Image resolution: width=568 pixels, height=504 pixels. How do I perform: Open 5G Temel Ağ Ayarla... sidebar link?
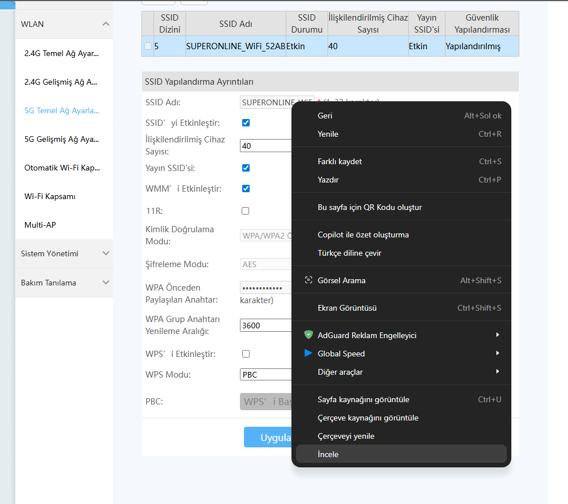(x=62, y=110)
